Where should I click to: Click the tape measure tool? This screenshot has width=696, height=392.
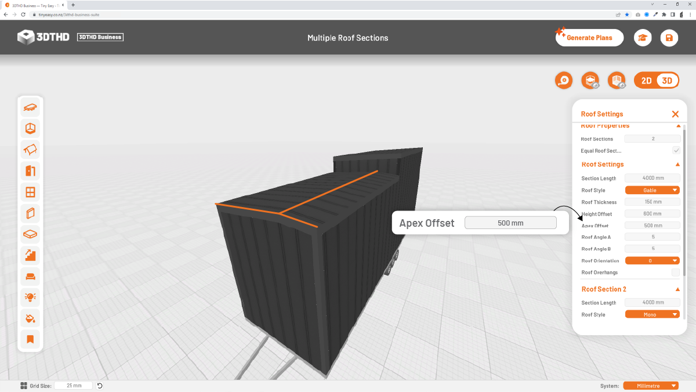[564, 81]
